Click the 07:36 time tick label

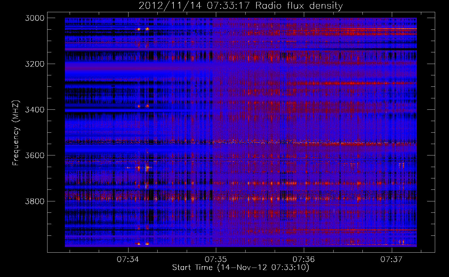pos(304,260)
